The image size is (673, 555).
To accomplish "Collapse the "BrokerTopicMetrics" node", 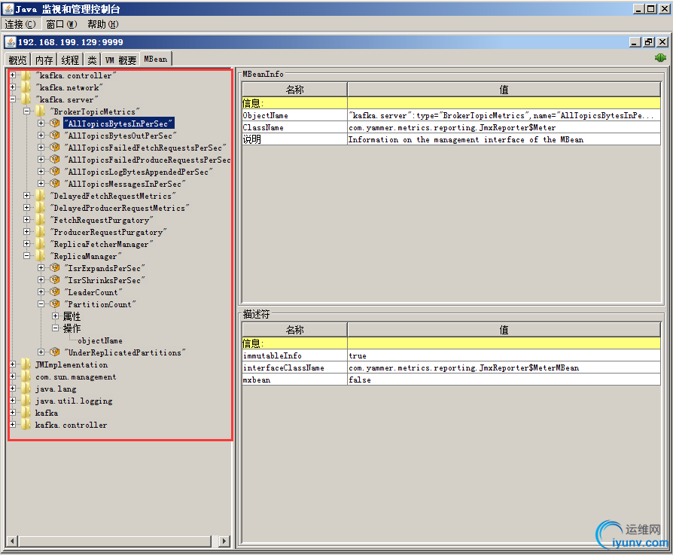I will [x=26, y=111].
